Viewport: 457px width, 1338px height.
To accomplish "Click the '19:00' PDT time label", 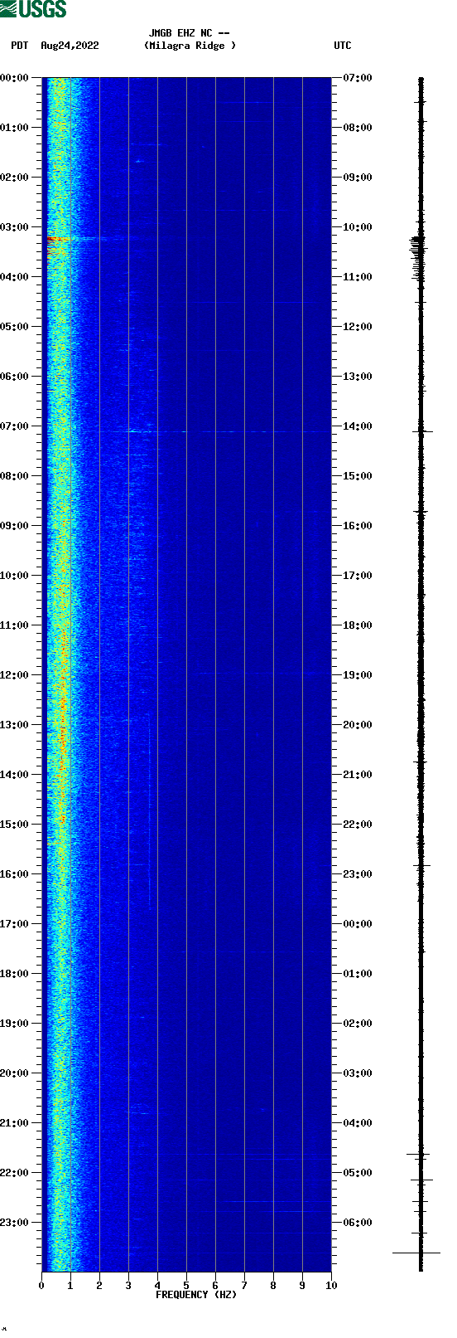I will tap(15, 1024).
